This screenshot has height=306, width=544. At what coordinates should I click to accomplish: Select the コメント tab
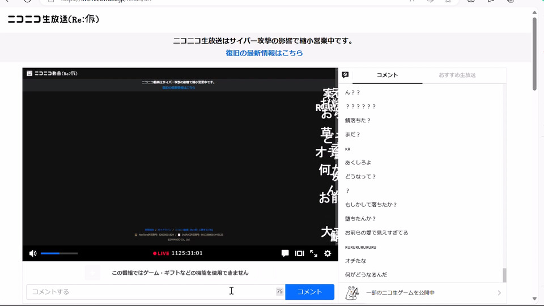coord(387,75)
